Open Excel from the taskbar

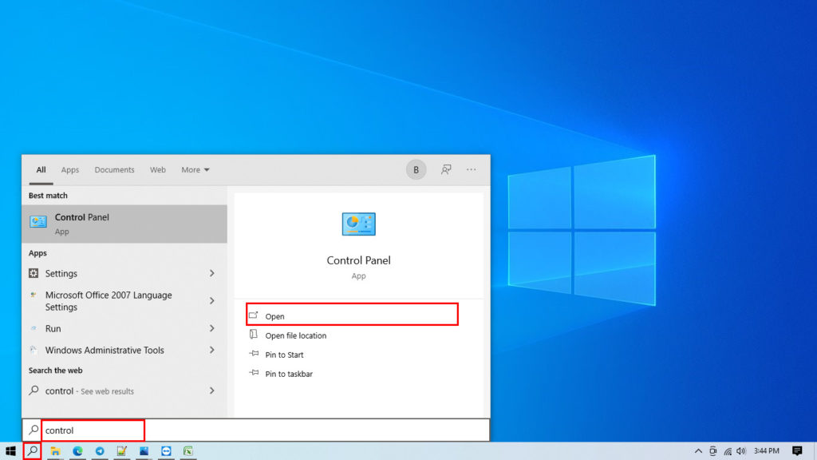click(188, 451)
